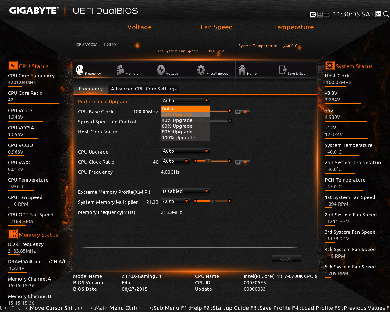Click the HD resolution icon

tap(313, 14)
